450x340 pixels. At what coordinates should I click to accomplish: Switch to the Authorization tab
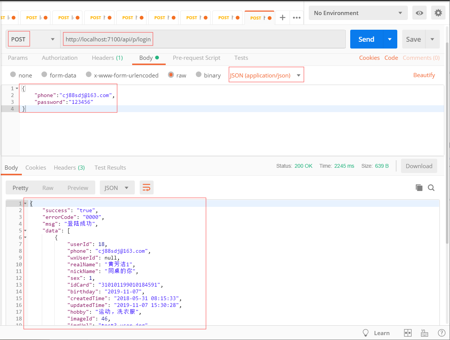60,58
